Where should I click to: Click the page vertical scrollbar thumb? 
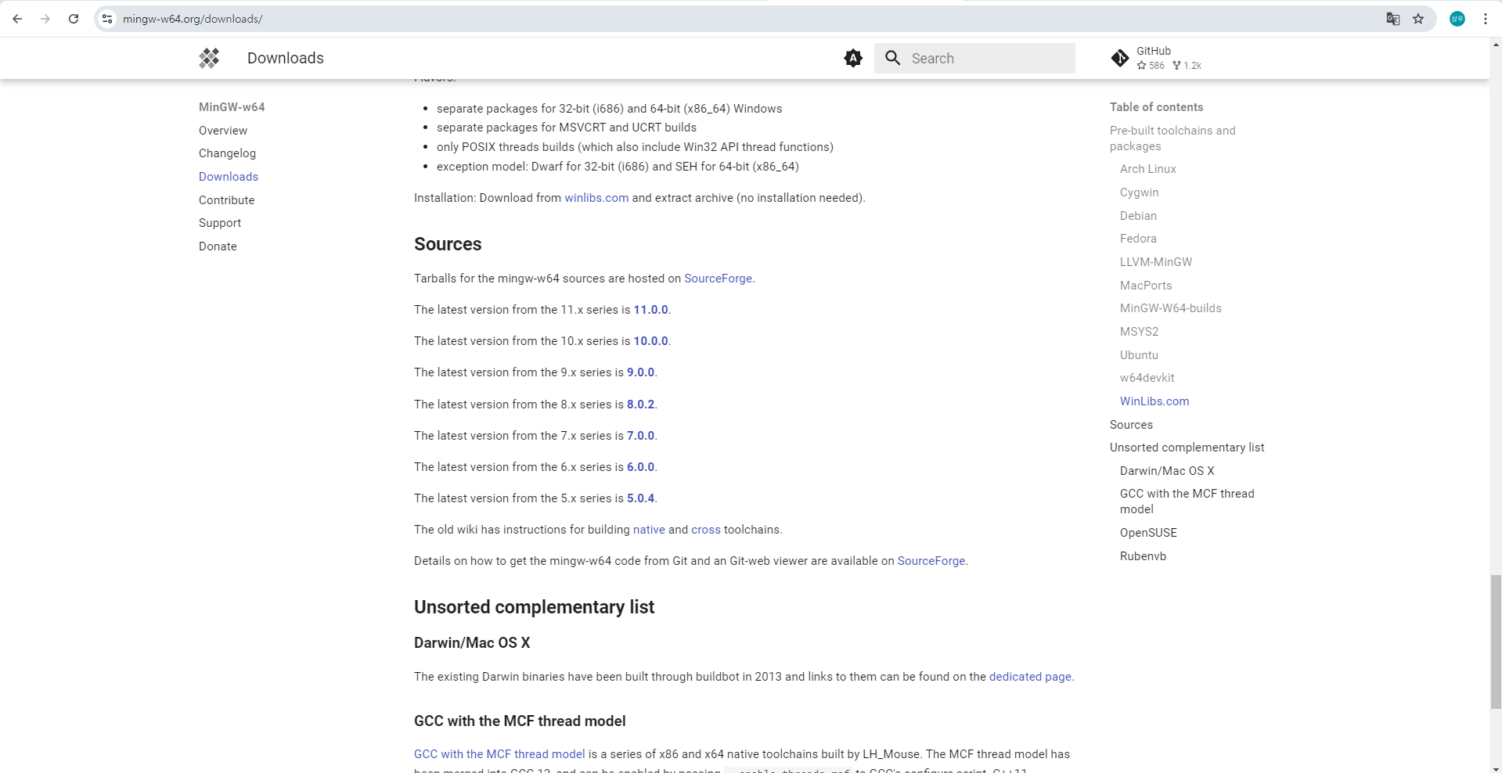[x=1496, y=642]
